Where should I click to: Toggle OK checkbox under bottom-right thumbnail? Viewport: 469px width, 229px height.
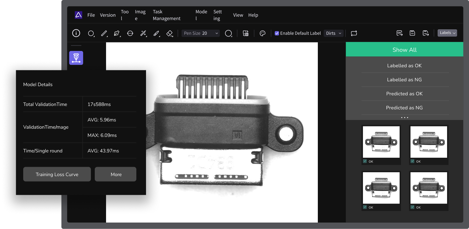click(x=413, y=207)
